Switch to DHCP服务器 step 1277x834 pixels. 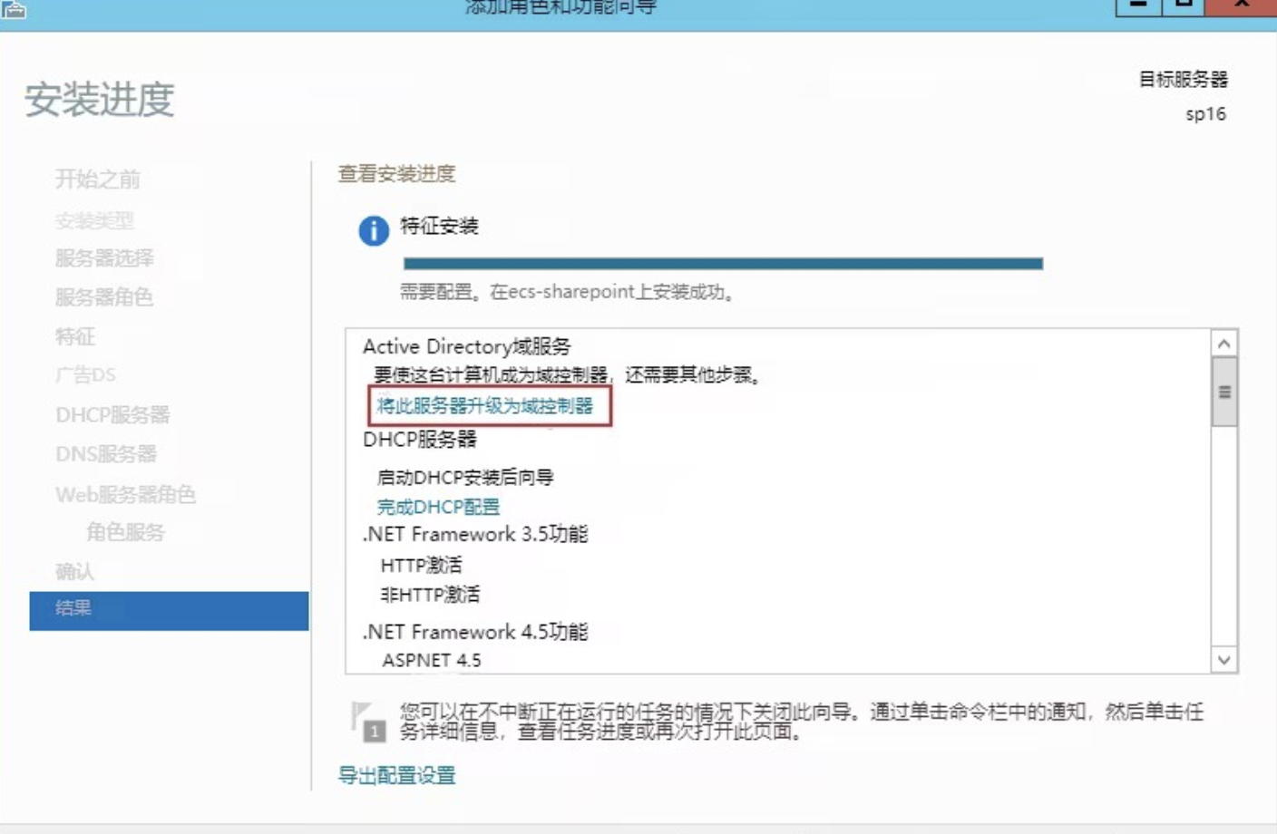(112, 415)
